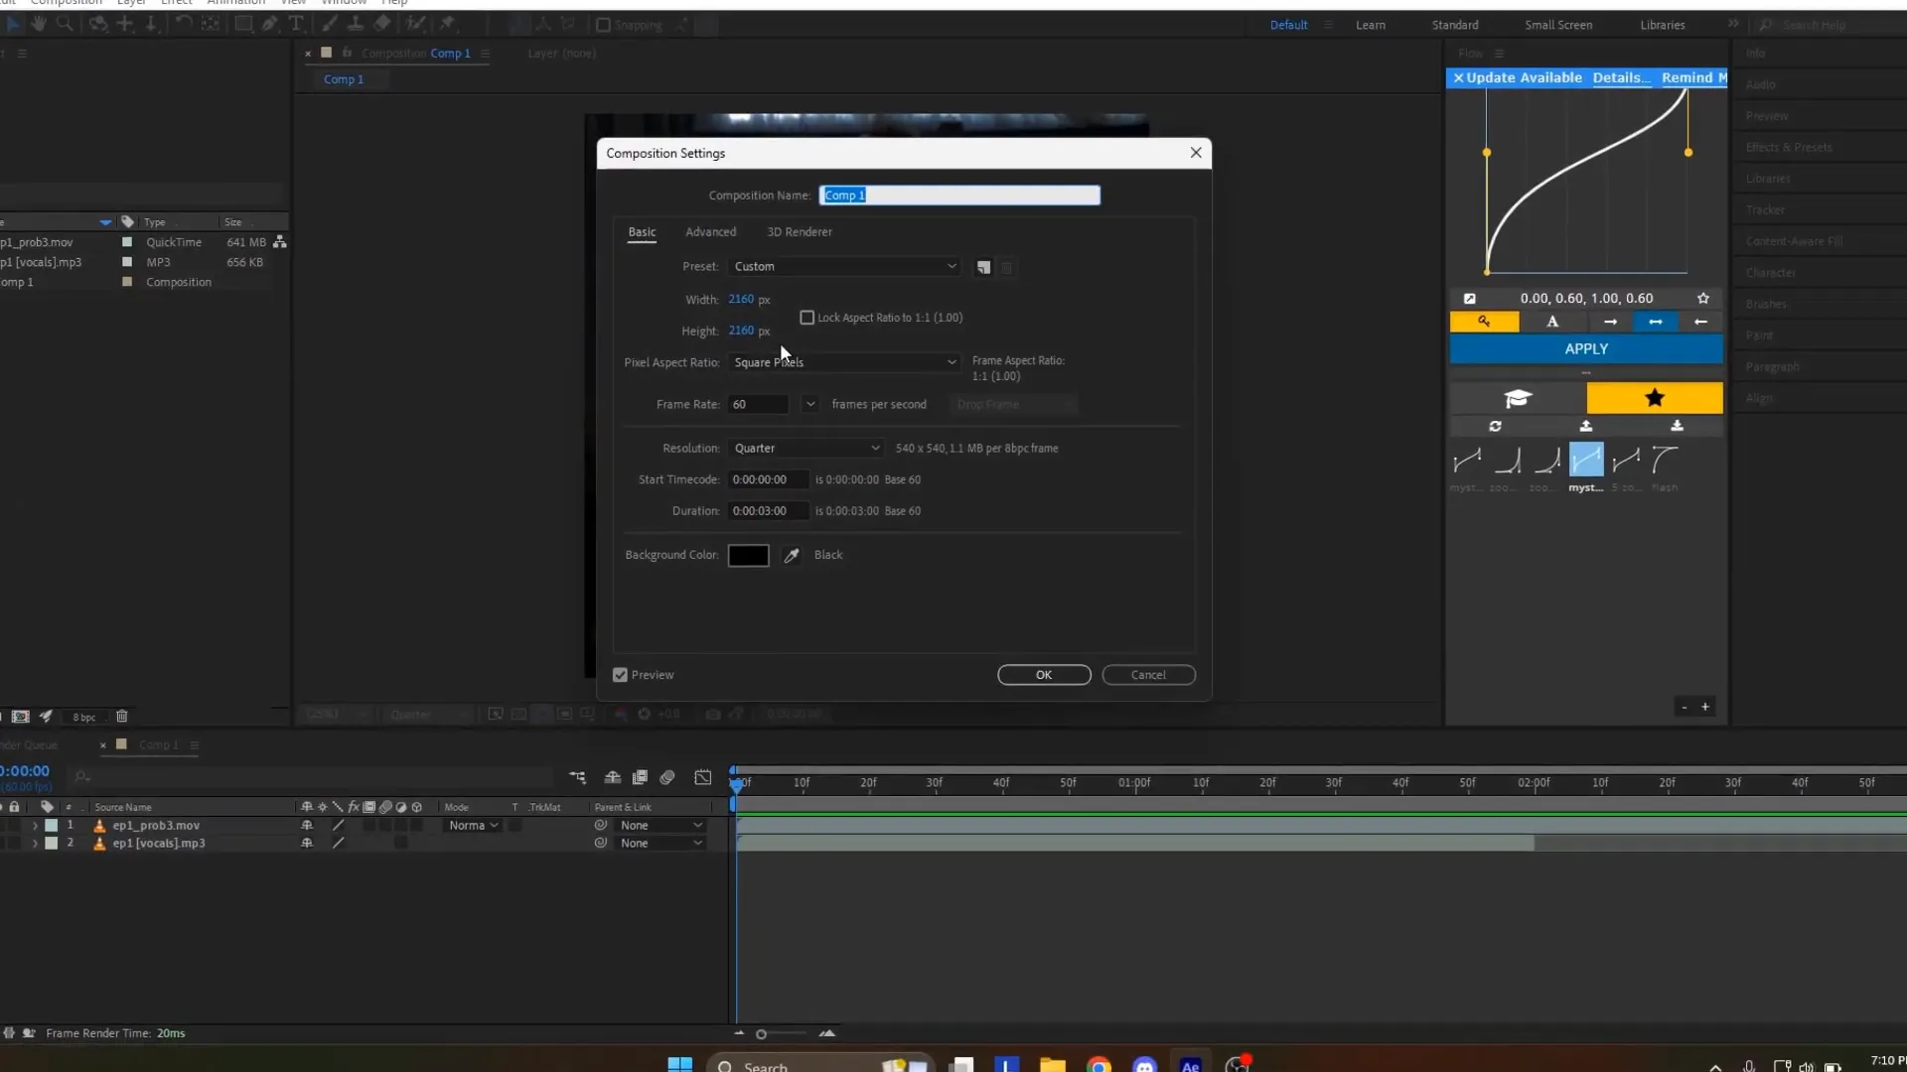Click the Composition Name input field
Image resolution: width=1907 pixels, height=1072 pixels.
pyautogui.click(x=959, y=196)
